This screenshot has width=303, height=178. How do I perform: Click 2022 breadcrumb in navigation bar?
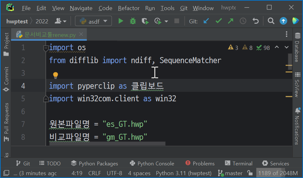point(42,21)
